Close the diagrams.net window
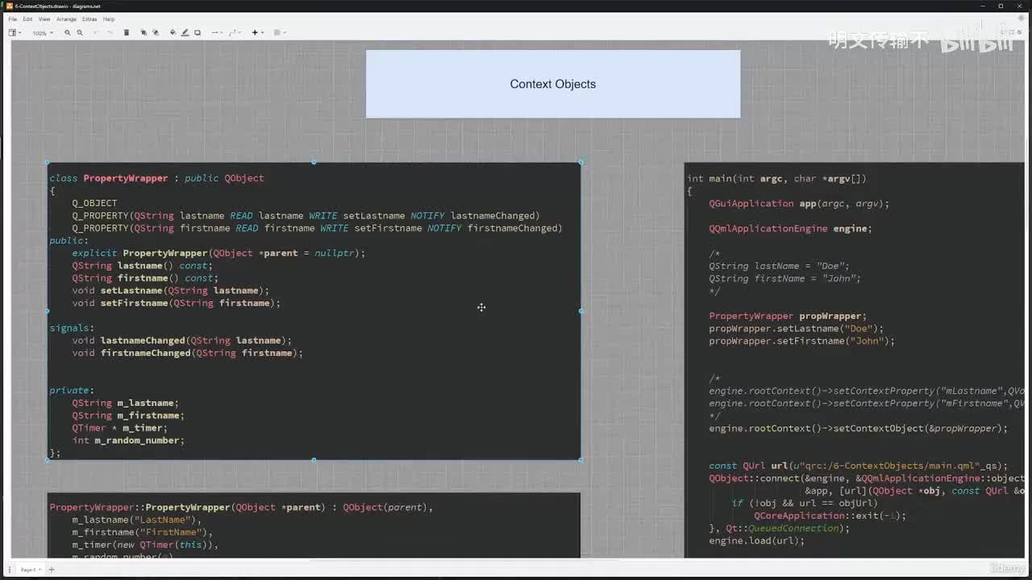The height and width of the screenshot is (580, 1032). [1021, 6]
